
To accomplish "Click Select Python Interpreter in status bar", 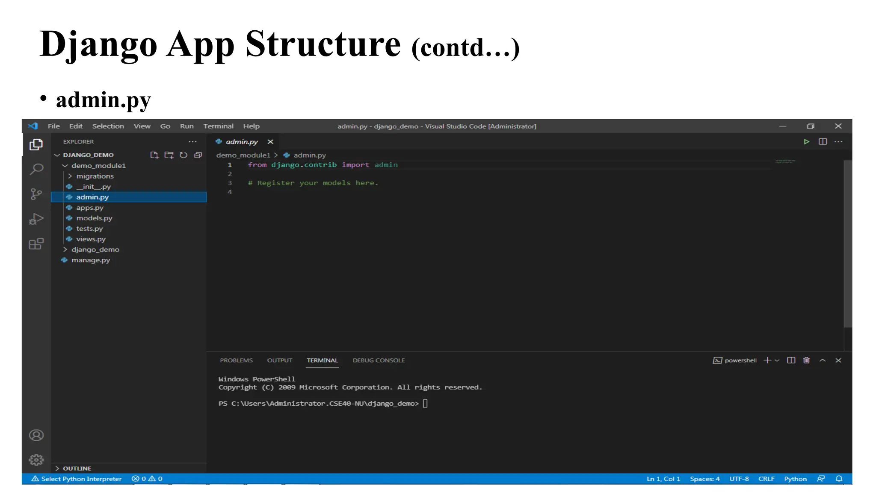I will tap(77, 479).
